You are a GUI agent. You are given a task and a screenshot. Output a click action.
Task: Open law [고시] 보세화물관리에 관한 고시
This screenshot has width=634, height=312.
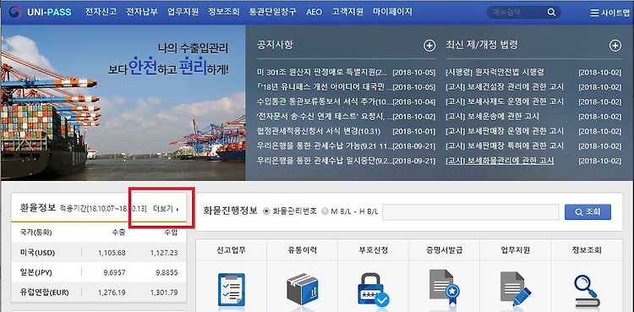pos(500,161)
